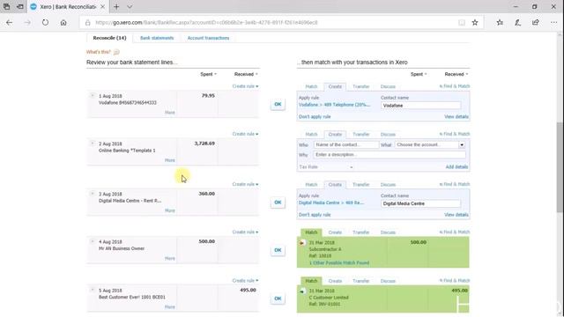Toggle options arrow on 1 Aug Vodafone line
This screenshot has width=564, height=317.
tap(92, 96)
